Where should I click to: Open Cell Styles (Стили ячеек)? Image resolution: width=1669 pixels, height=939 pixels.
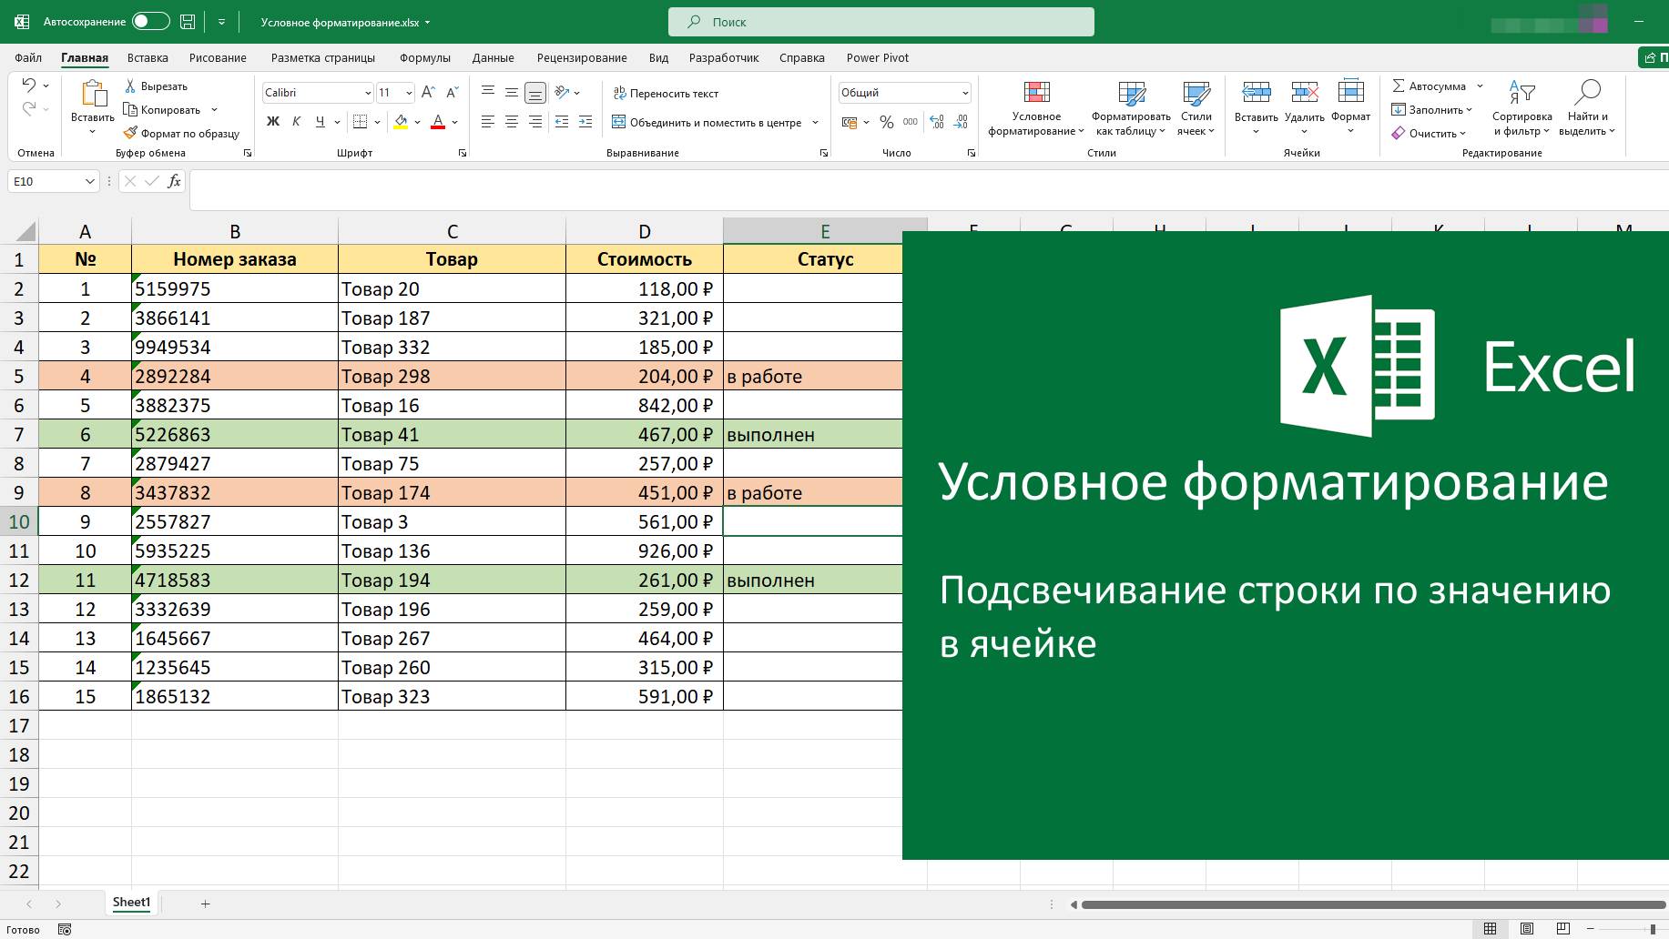click(x=1196, y=107)
